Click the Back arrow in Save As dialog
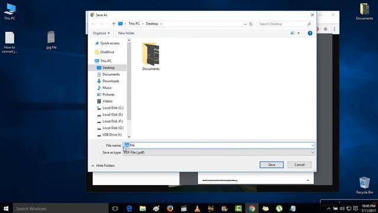This screenshot has width=378, height=213. coord(93,24)
